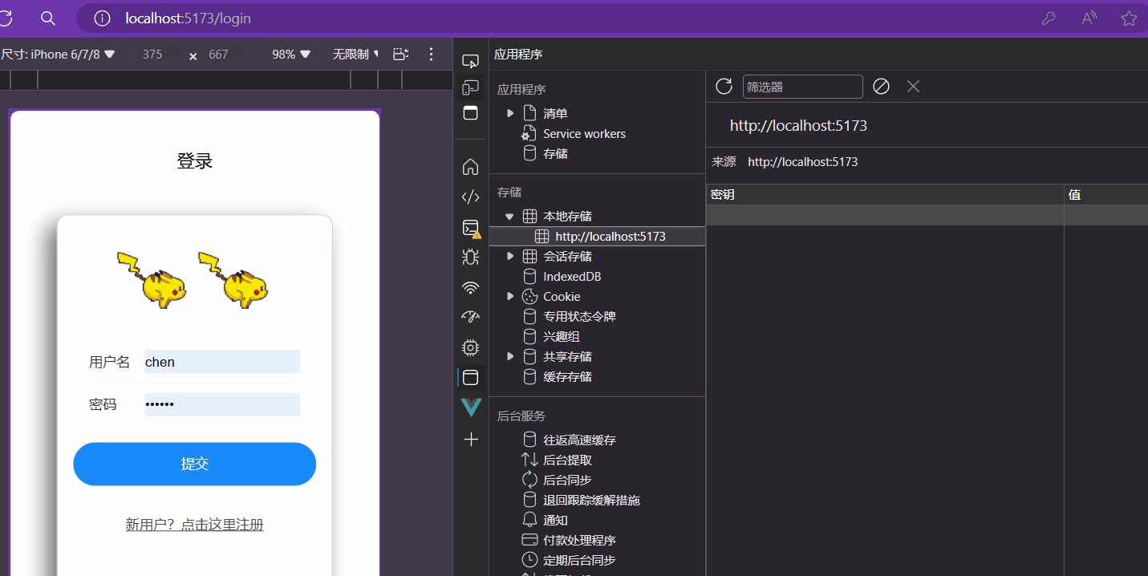Select 退回跟踪缓解措施 item

(591, 501)
